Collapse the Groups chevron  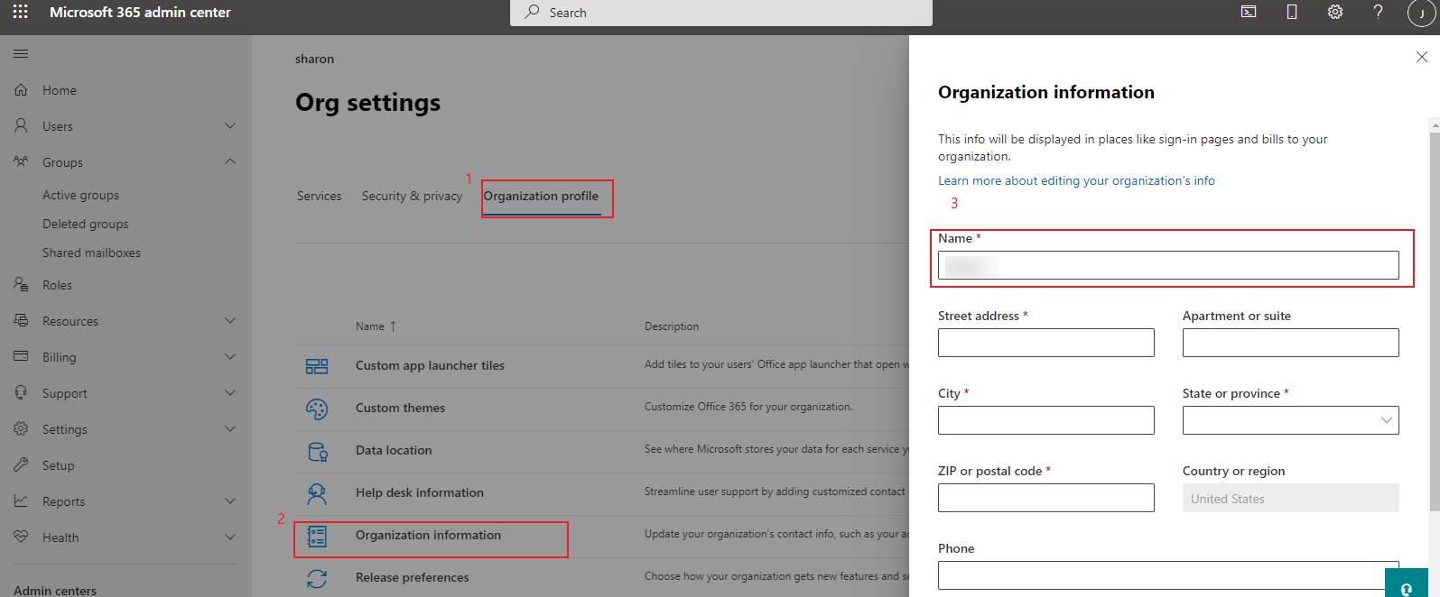230,162
